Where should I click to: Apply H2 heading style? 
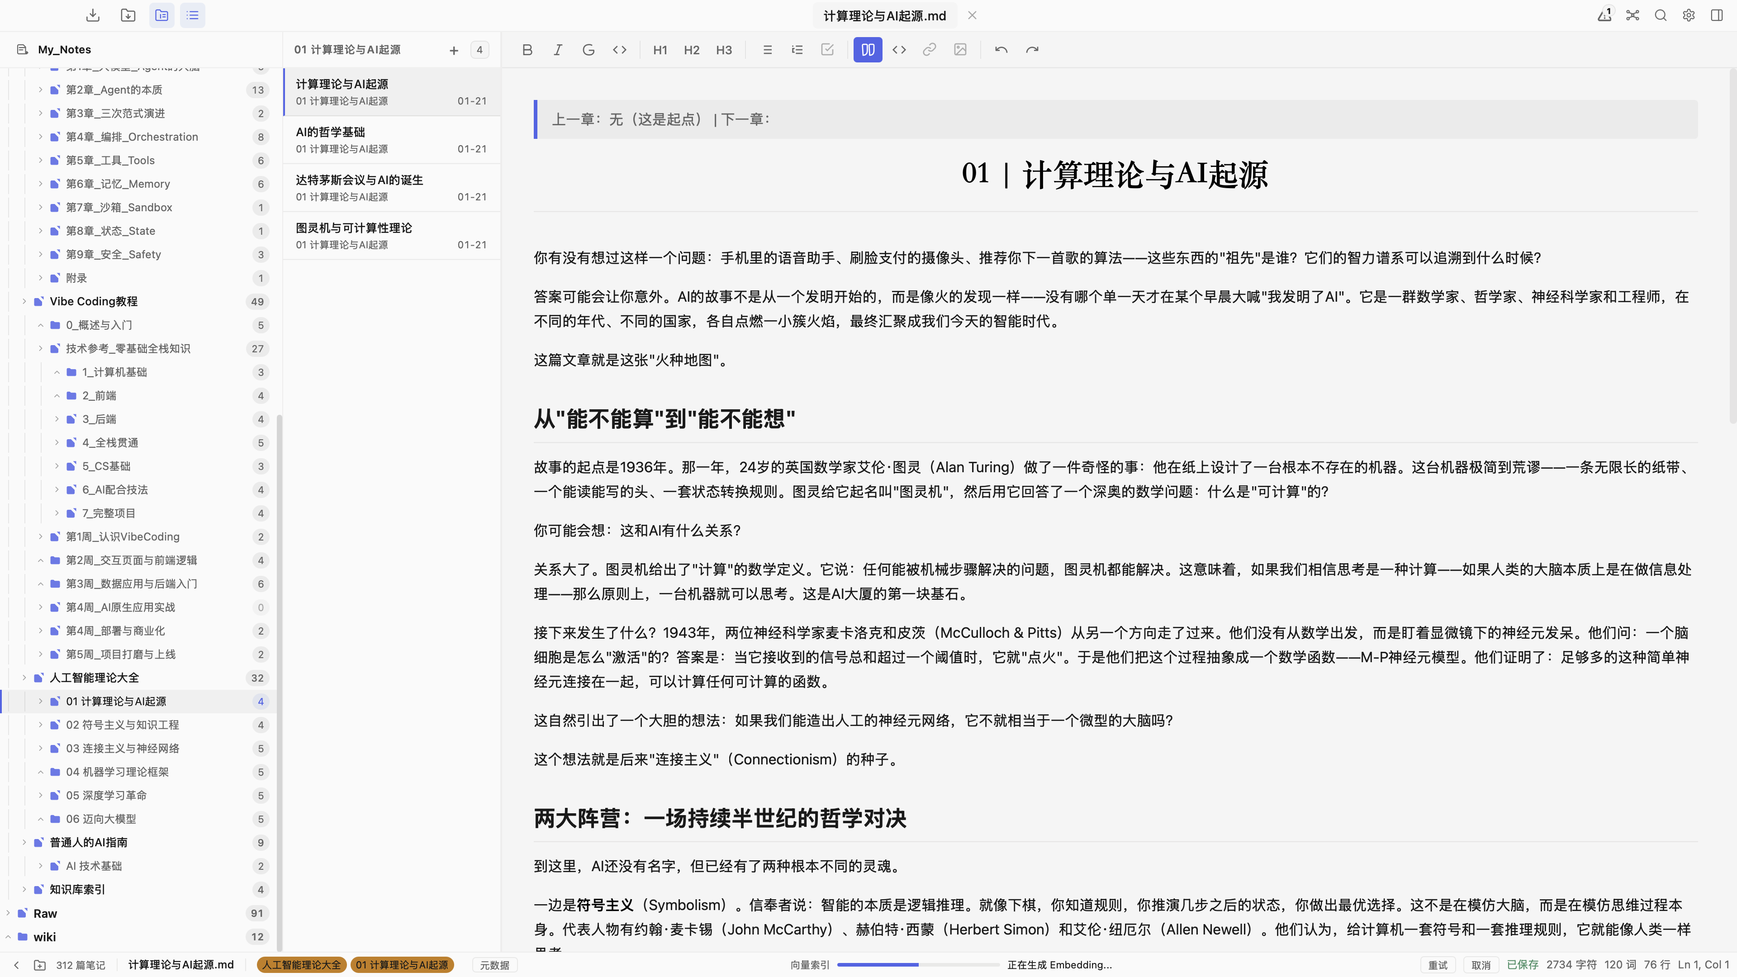click(x=692, y=50)
